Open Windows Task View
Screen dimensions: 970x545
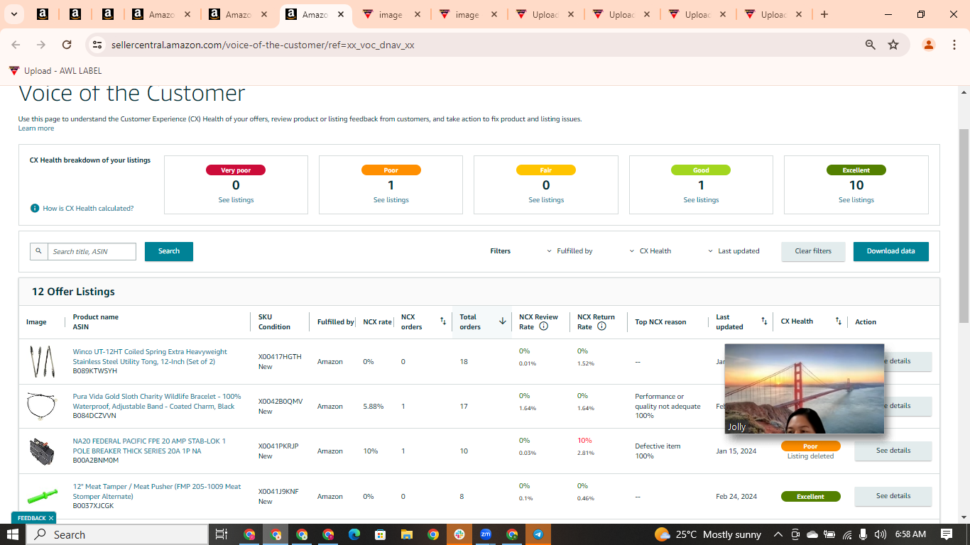click(x=221, y=534)
